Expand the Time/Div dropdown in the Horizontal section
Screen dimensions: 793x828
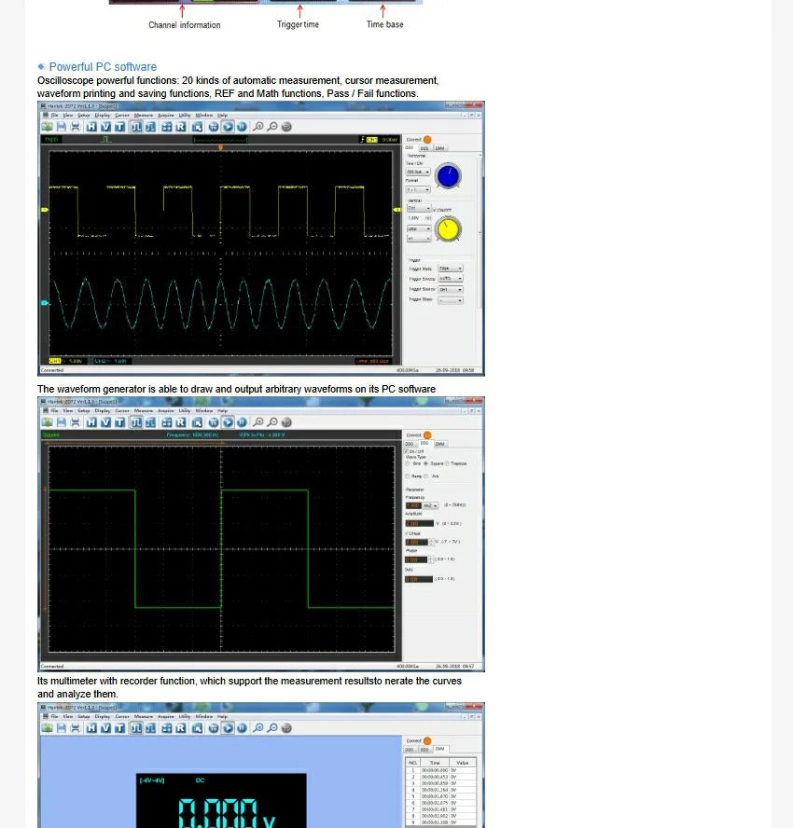(418, 172)
